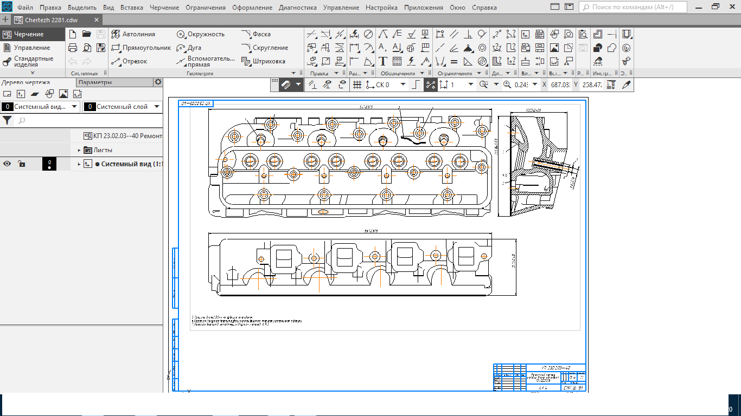Create a new document with the blank page icon
This screenshot has height=416, width=741.
coord(73,34)
